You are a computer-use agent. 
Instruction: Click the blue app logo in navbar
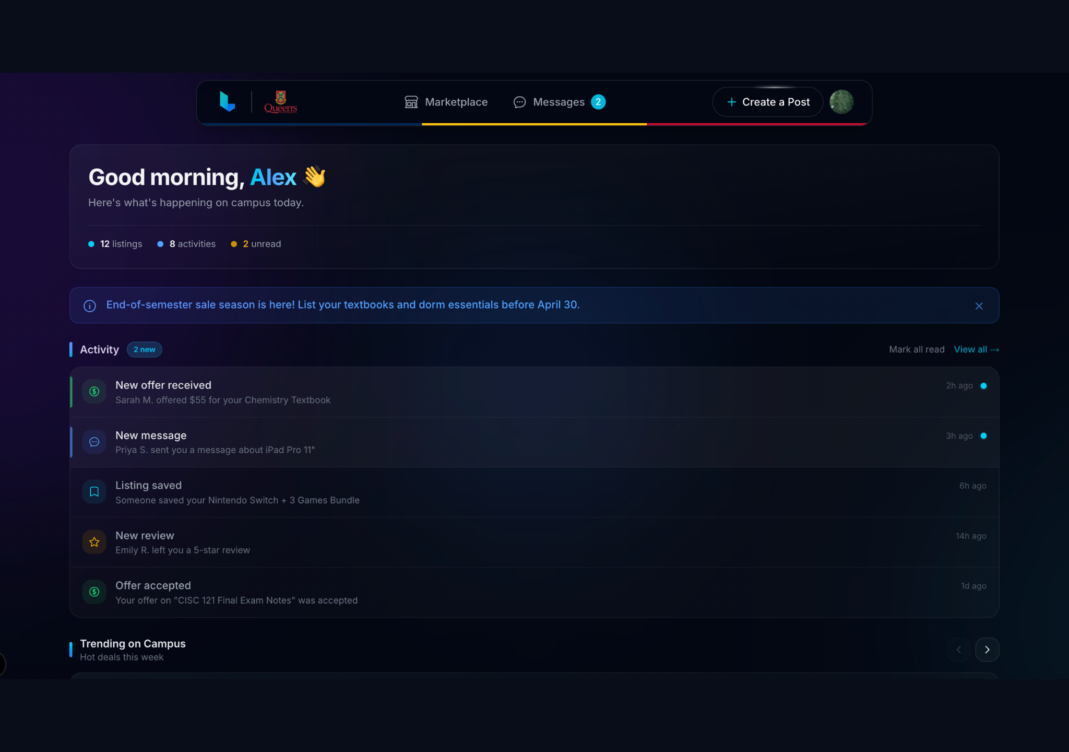[x=227, y=101]
